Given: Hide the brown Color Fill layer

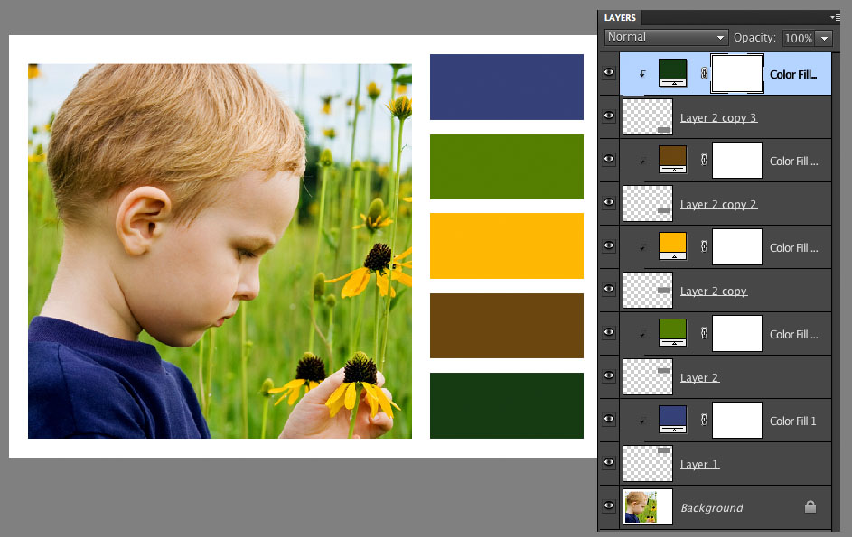Looking at the screenshot, I should (x=609, y=159).
